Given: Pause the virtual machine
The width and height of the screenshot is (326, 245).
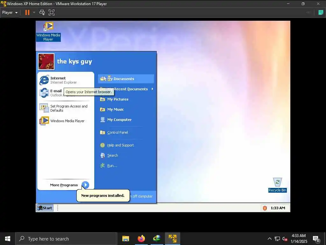Looking at the screenshot, I should (x=27, y=12).
